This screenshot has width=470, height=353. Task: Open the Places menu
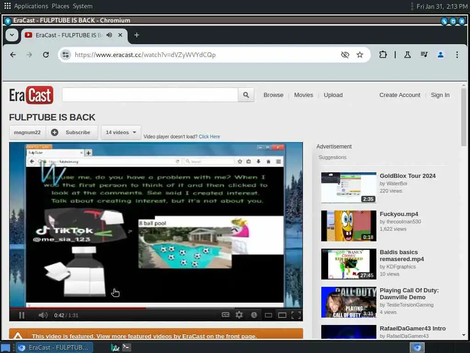tap(60, 6)
